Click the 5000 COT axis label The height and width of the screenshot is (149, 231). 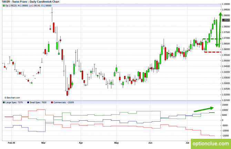click(224, 115)
